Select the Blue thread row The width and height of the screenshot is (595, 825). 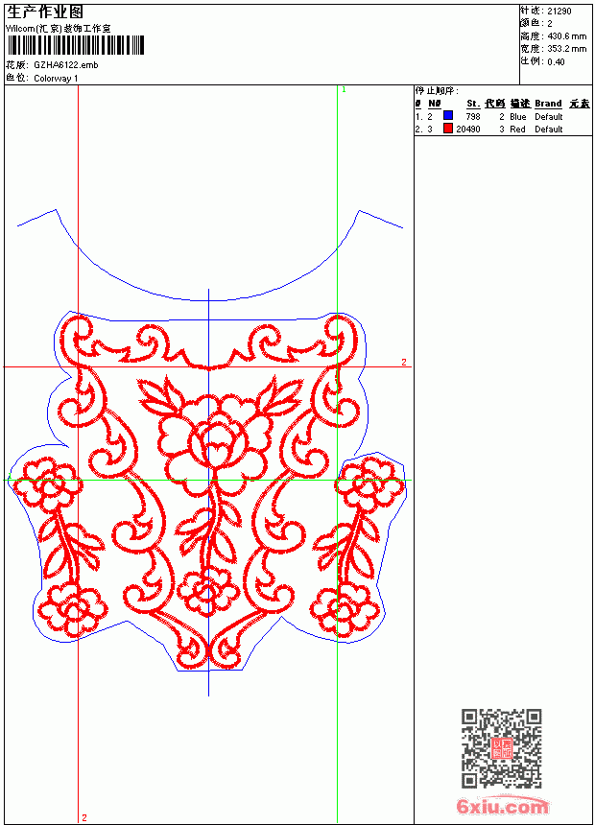pos(503,116)
